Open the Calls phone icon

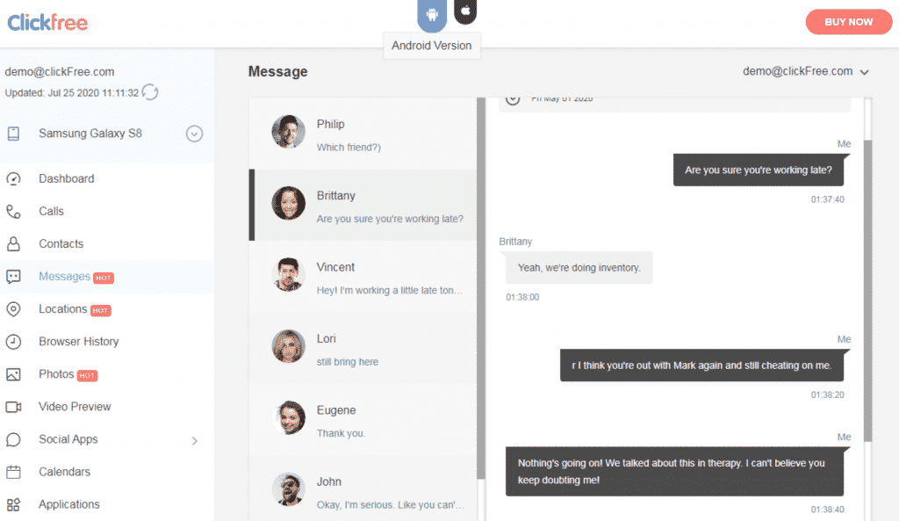click(14, 212)
